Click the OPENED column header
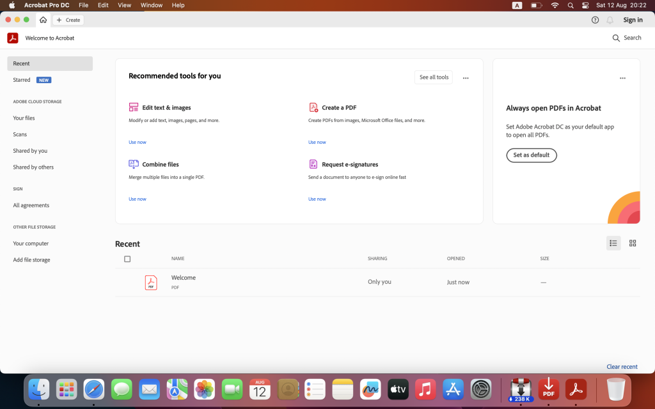The image size is (655, 409). (455, 259)
